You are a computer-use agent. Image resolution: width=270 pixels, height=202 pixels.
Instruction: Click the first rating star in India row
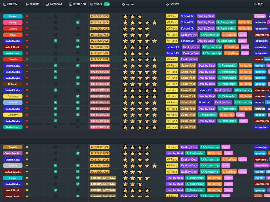(125, 35)
